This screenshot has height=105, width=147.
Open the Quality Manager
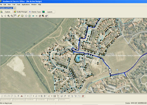tap(21, 12)
